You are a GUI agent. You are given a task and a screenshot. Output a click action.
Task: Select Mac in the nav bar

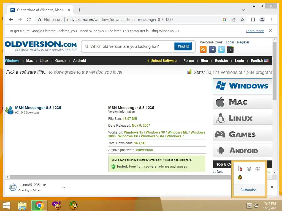(x=29, y=61)
